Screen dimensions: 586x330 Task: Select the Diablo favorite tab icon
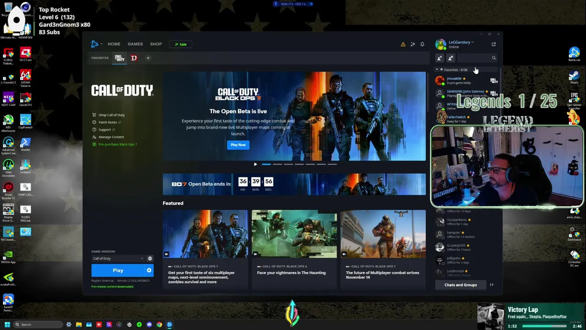134,58
